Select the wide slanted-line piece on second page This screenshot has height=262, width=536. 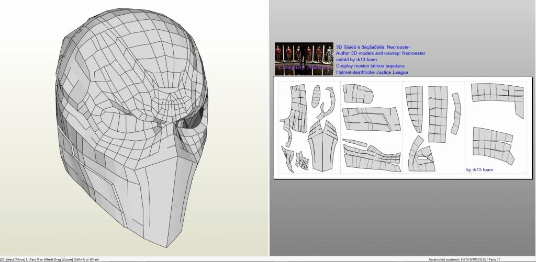371,119
